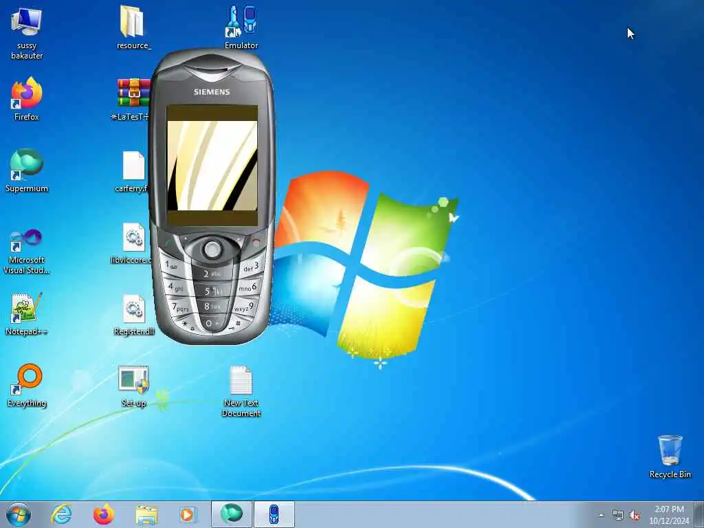Open the network tray icon
The image size is (704, 528).
coord(618,516)
